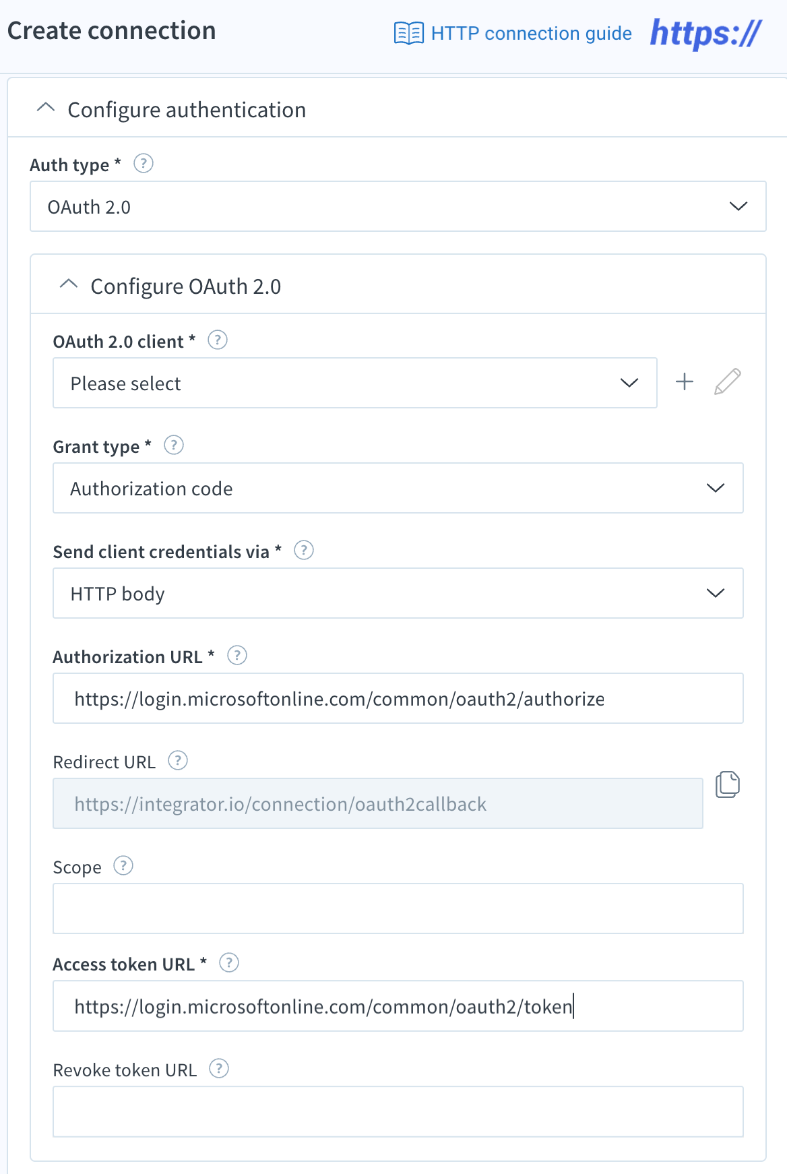
Task: Click the Revoke token URL input field
Action: click(398, 1111)
